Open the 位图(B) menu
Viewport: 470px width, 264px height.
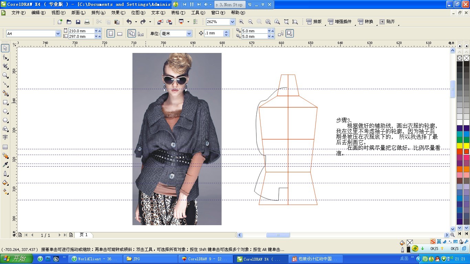pos(138,13)
